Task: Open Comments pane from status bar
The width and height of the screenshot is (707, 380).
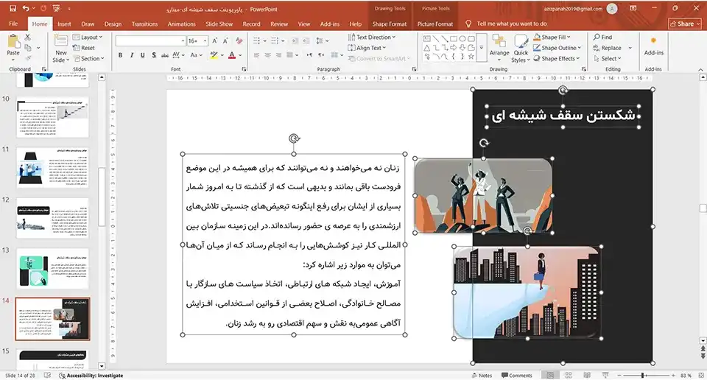Action: click(x=517, y=375)
